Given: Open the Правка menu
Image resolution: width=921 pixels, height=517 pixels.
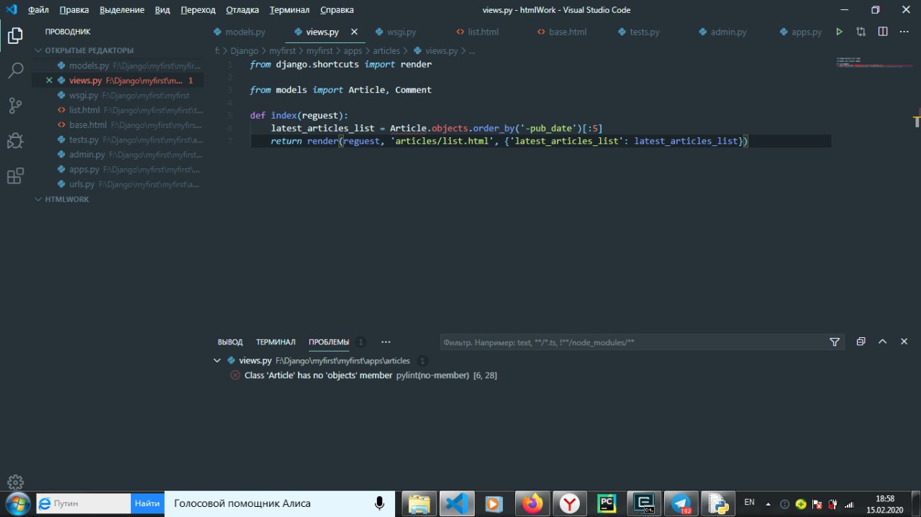Looking at the screenshot, I should 75,10.
